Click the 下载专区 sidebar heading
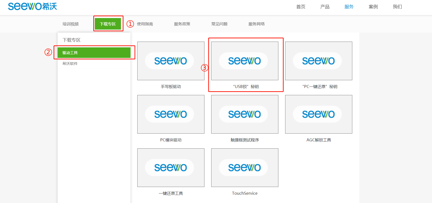 [x=71, y=40]
